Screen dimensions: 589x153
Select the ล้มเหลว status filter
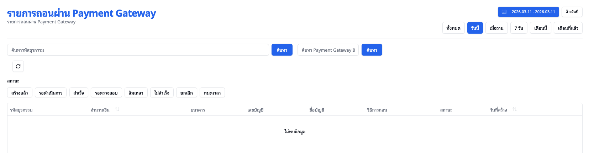(x=136, y=93)
